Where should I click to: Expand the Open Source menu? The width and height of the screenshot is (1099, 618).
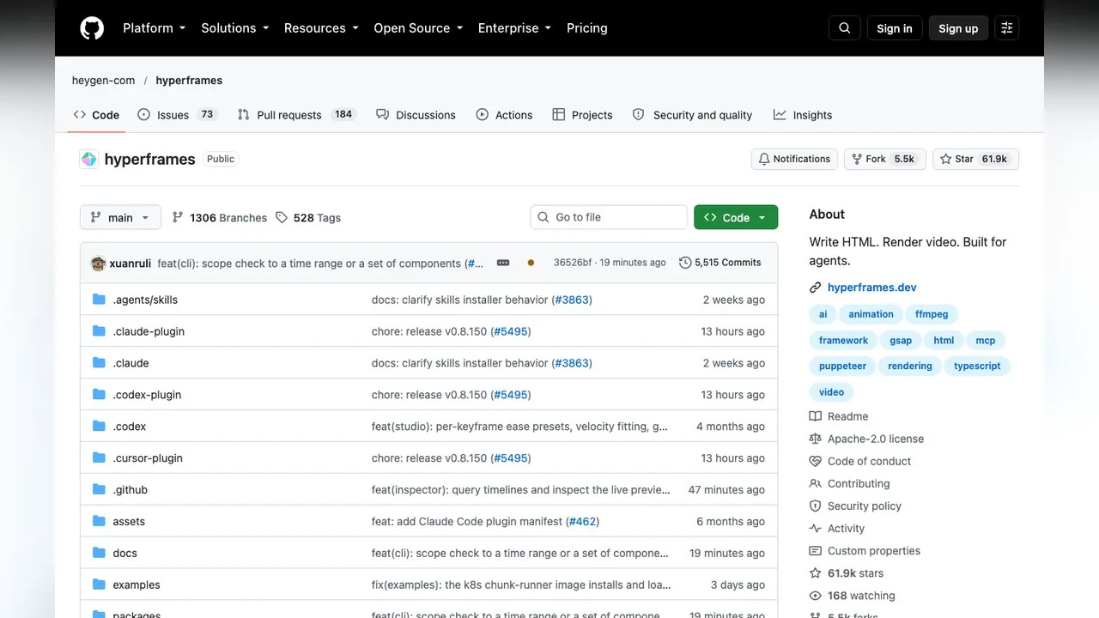click(x=418, y=28)
